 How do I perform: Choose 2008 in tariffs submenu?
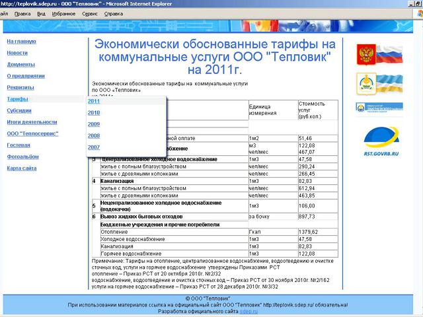coord(94,136)
